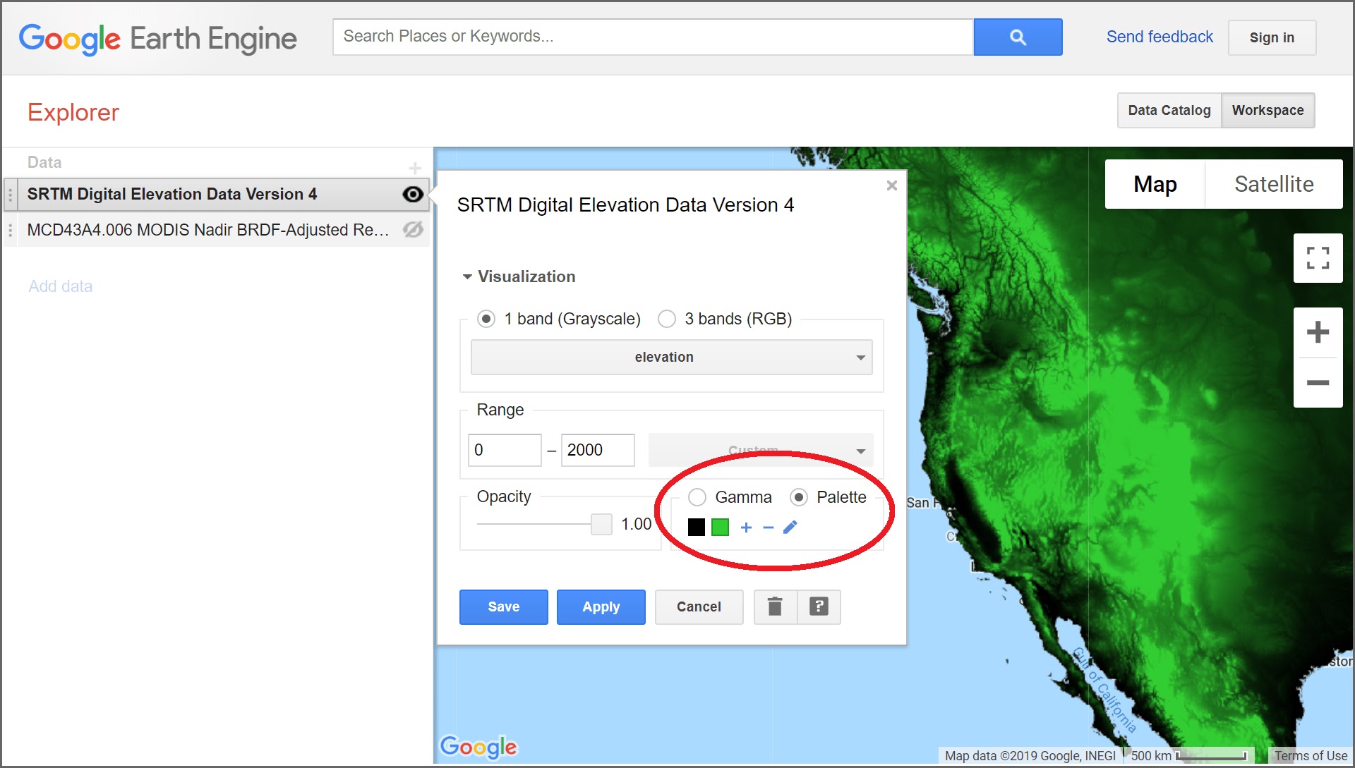Switch map to Satellite view
The width and height of the screenshot is (1355, 768).
pyautogui.click(x=1274, y=184)
